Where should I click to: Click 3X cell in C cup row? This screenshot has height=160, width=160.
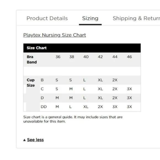129,89
